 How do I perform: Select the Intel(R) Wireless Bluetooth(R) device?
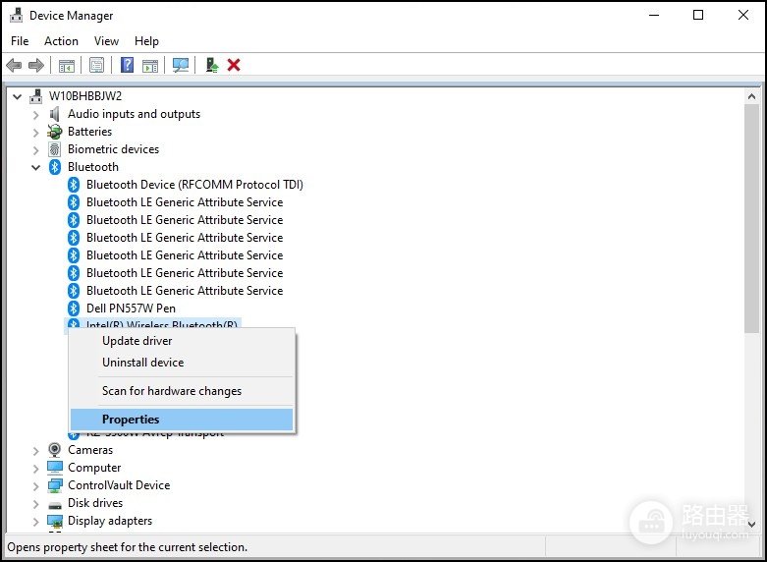[161, 324]
